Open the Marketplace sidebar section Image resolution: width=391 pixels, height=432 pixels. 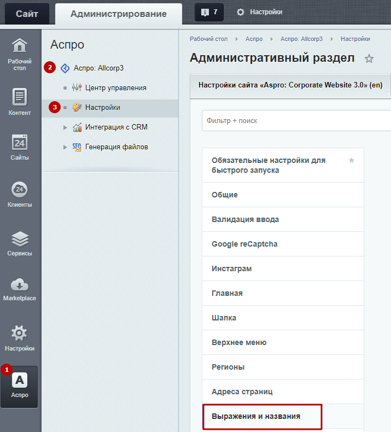(20, 289)
